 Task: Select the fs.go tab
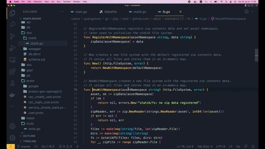point(166,12)
